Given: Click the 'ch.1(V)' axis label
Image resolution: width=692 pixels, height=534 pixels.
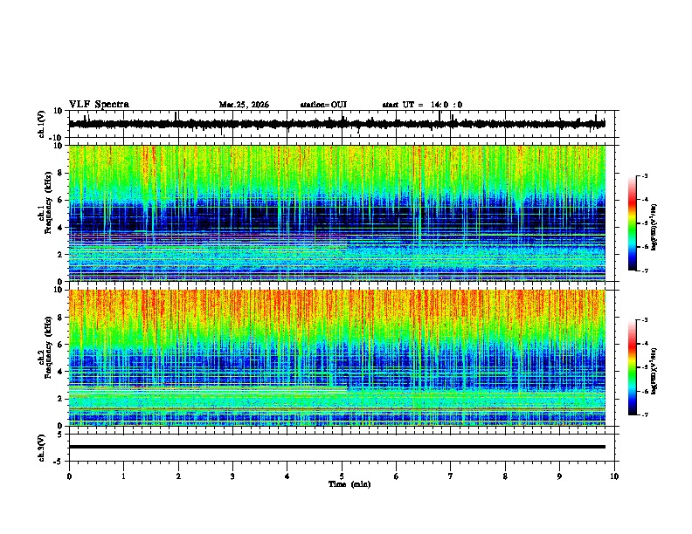Looking at the screenshot, I should [42, 124].
